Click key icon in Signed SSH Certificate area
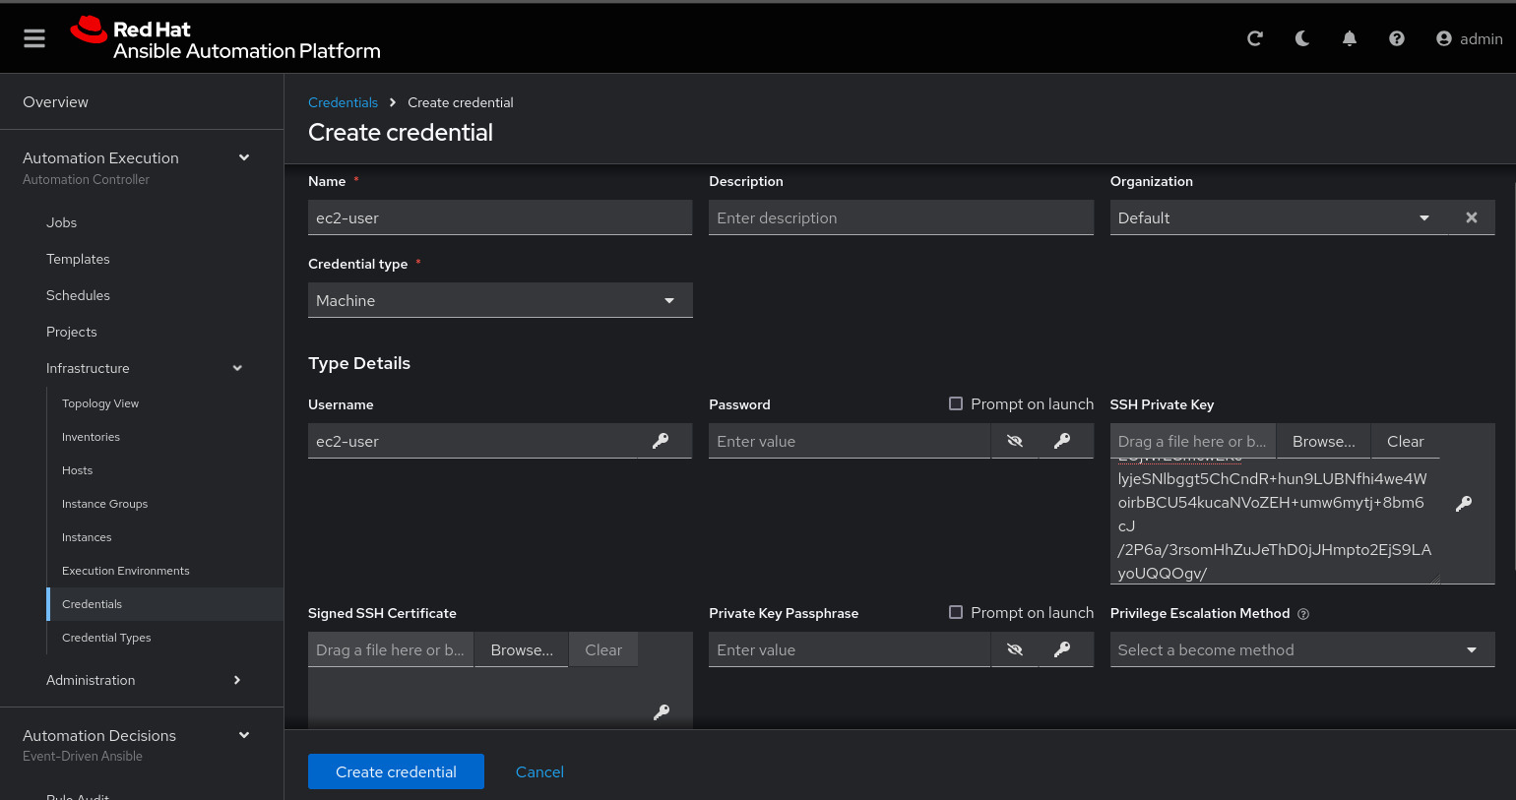Screen dimensions: 1516x800 (662, 711)
